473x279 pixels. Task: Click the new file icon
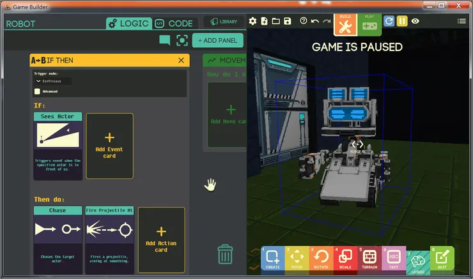pyautogui.click(x=264, y=21)
